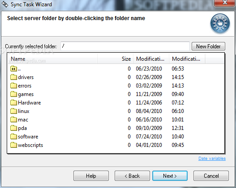Select the "pda" folder name

coord(22,128)
